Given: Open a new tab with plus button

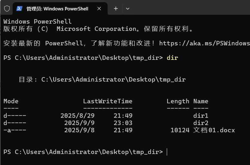Looking at the screenshot, I should (116, 9).
